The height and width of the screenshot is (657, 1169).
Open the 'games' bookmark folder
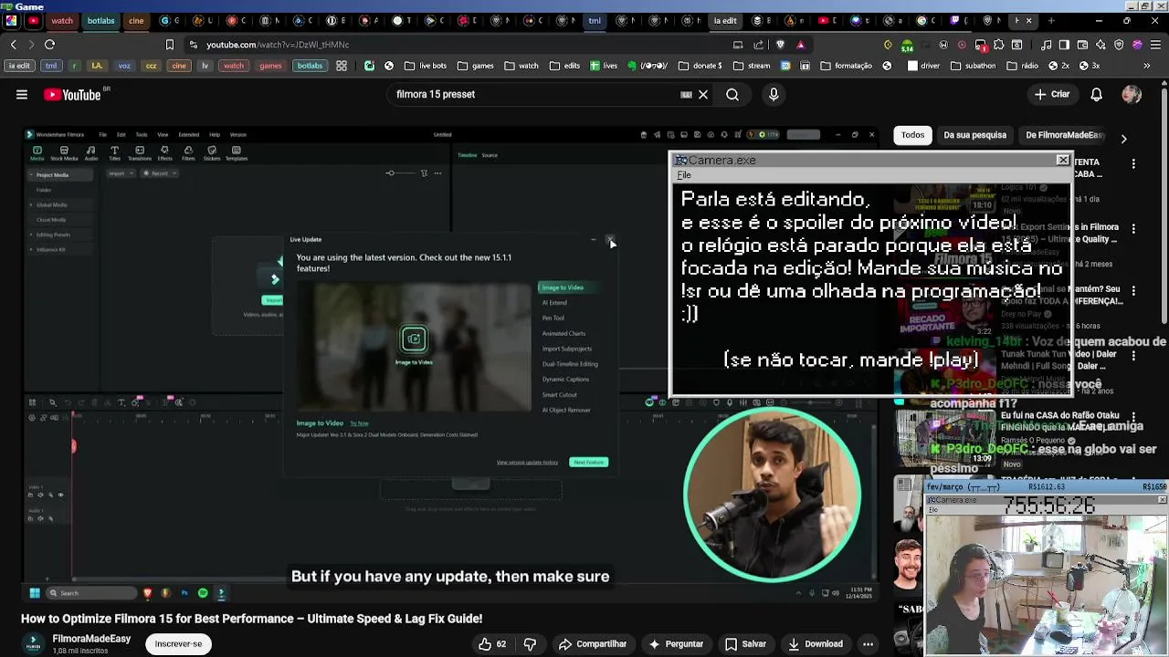[x=476, y=66]
